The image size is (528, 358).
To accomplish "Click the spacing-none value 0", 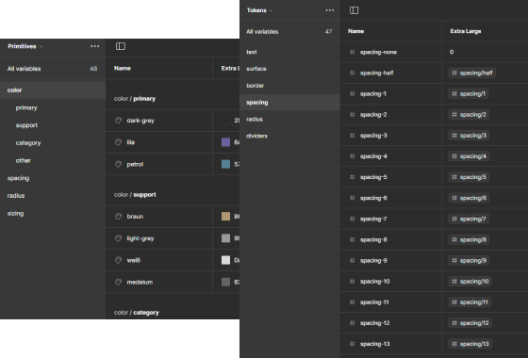I will (x=452, y=52).
